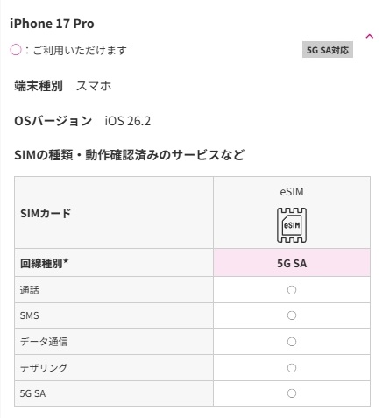Click the SMS row label

tap(30, 315)
